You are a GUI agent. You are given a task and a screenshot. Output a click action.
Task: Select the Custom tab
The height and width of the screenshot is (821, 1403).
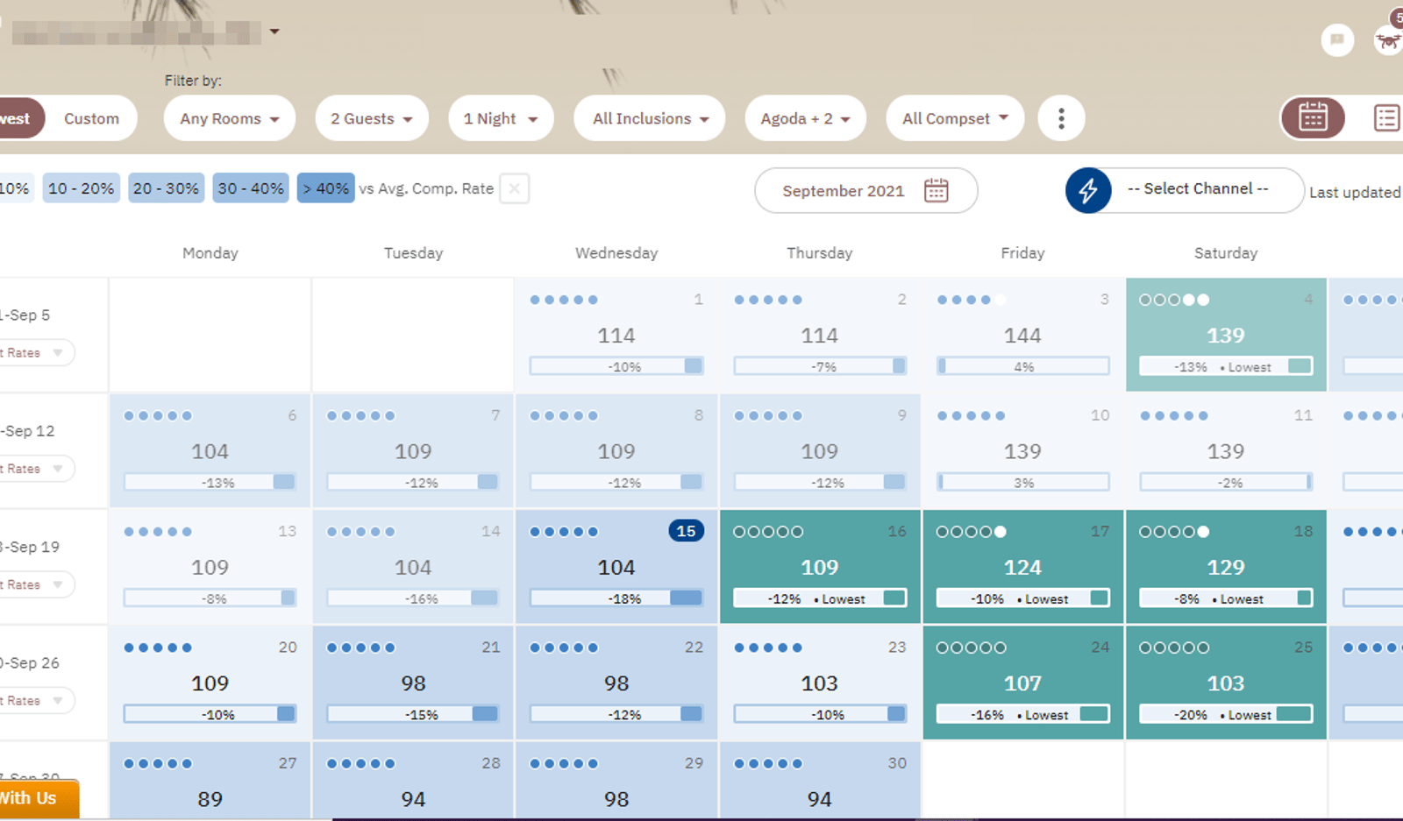coord(91,118)
